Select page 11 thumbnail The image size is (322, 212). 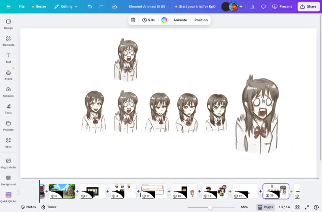pyautogui.click(x=215, y=191)
